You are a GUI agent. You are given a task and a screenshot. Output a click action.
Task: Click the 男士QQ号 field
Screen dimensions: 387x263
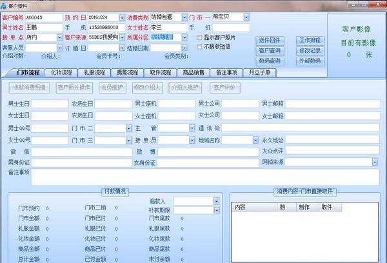point(50,128)
